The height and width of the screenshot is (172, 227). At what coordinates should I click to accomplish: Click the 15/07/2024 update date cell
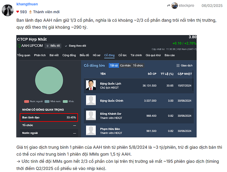pyautogui.click(x=185, y=86)
